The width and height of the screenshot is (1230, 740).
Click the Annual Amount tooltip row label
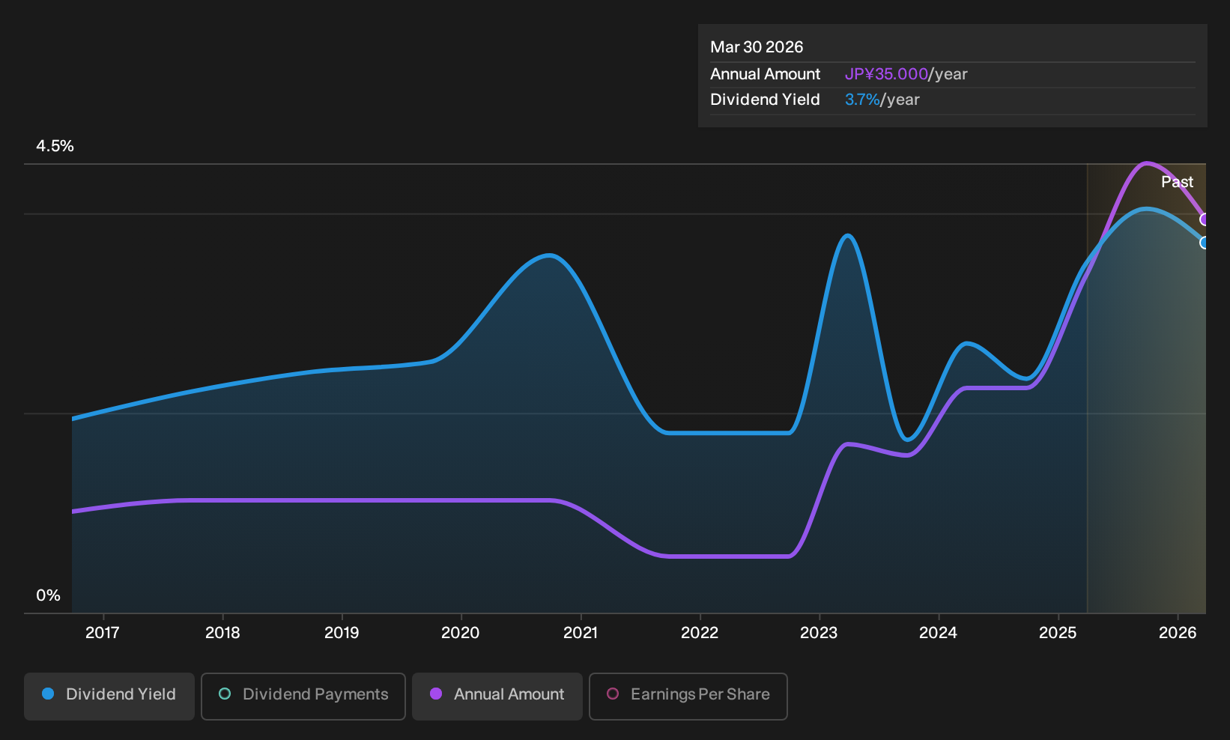click(x=766, y=74)
